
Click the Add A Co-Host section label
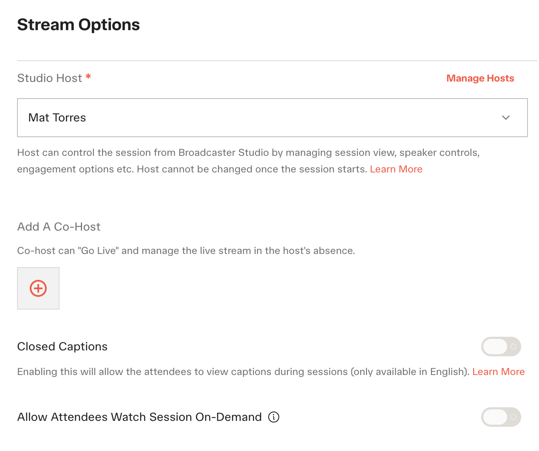pos(59,227)
